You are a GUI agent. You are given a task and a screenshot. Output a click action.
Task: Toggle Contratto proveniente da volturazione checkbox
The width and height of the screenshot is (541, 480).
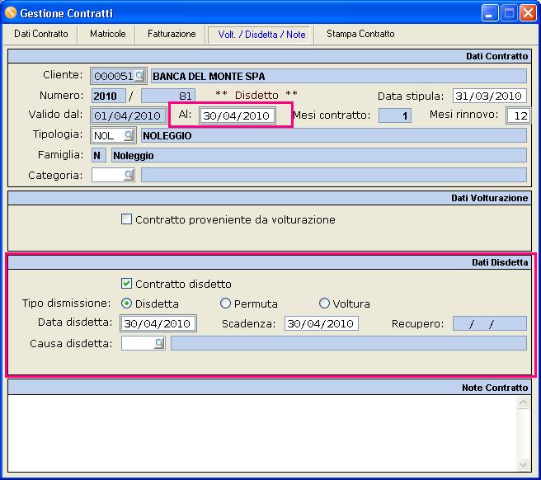(126, 219)
